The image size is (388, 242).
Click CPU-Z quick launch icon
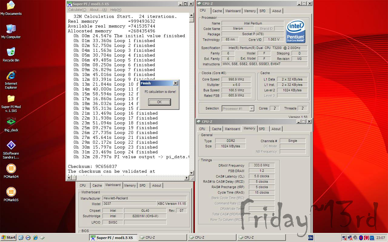coord(42,237)
